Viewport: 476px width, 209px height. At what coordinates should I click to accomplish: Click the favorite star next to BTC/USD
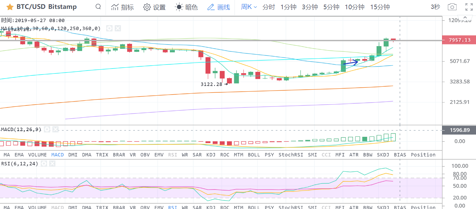(10, 7)
